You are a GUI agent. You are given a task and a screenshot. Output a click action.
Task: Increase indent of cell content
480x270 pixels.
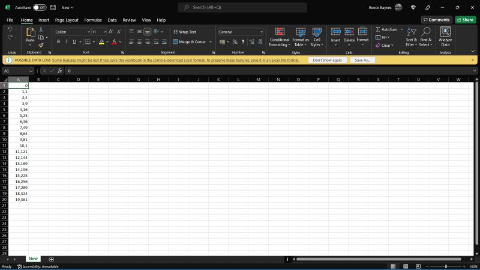pos(164,42)
